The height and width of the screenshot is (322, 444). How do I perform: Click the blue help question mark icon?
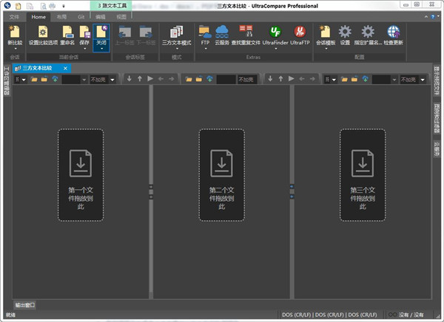tap(433, 17)
